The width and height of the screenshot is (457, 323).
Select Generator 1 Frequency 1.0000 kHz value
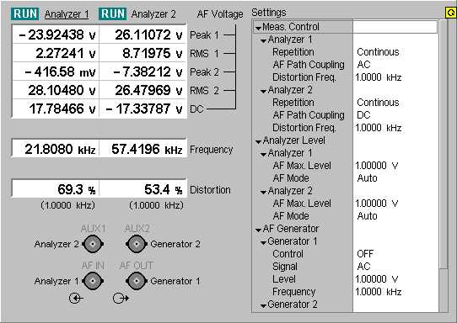[x=379, y=292]
